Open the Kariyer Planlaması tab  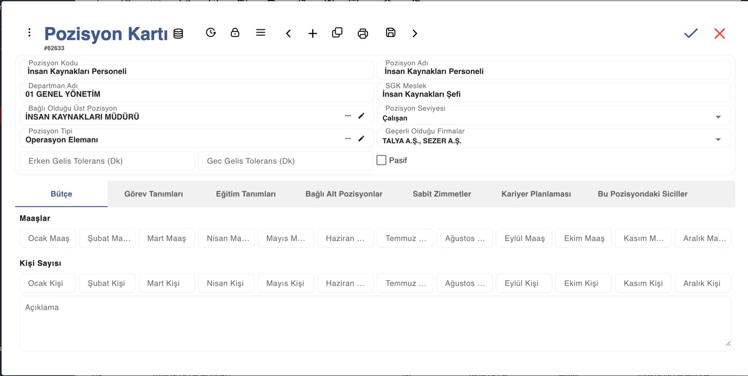coord(536,194)
